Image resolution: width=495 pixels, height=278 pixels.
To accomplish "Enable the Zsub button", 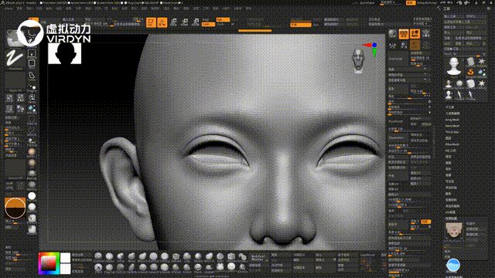I will click(x=221, y=24).
